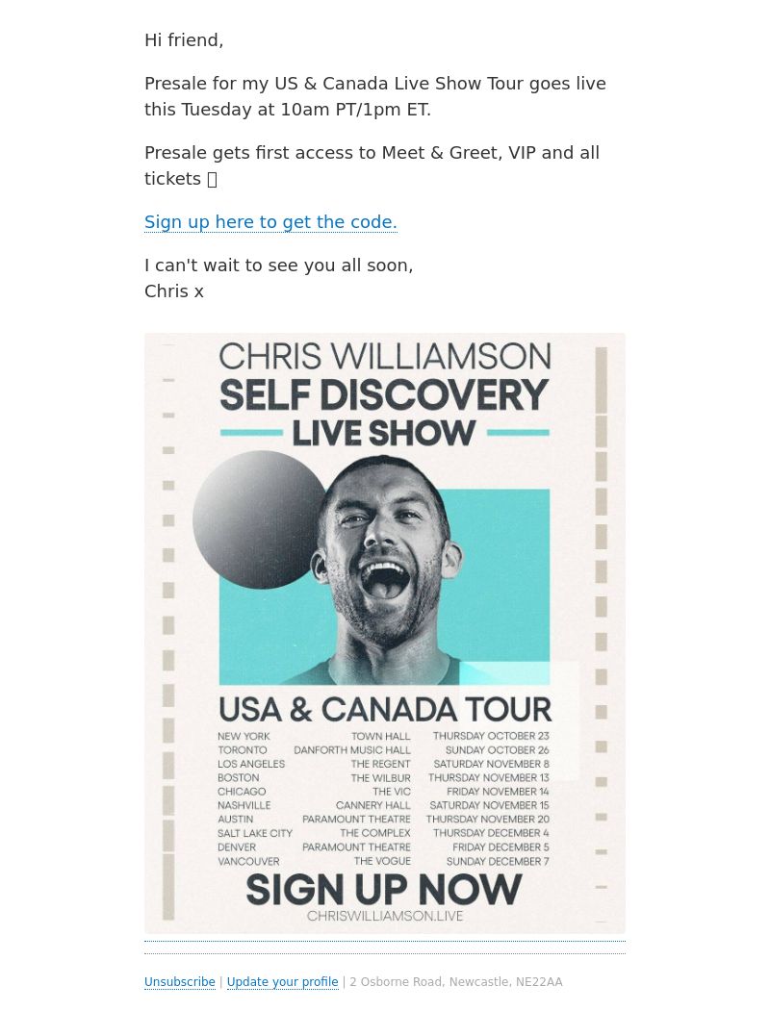770x1036 pixels.
Task: Click the 'USA & CANADA TOUR' heading
Action: click(x=385, y=710)
